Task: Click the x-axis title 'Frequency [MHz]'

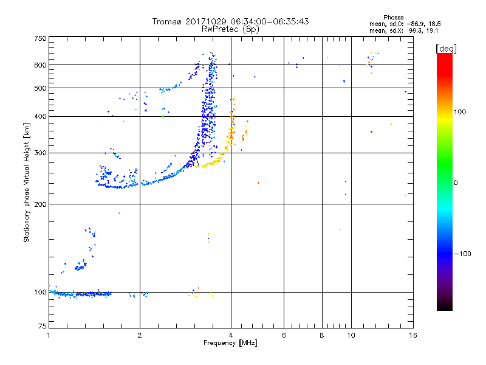Action: (230, 343)
